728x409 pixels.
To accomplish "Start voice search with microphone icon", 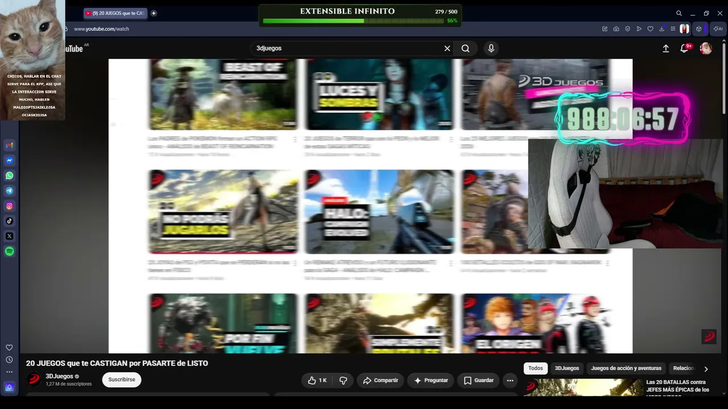I will pyautogui.click(x=491, y=48).
